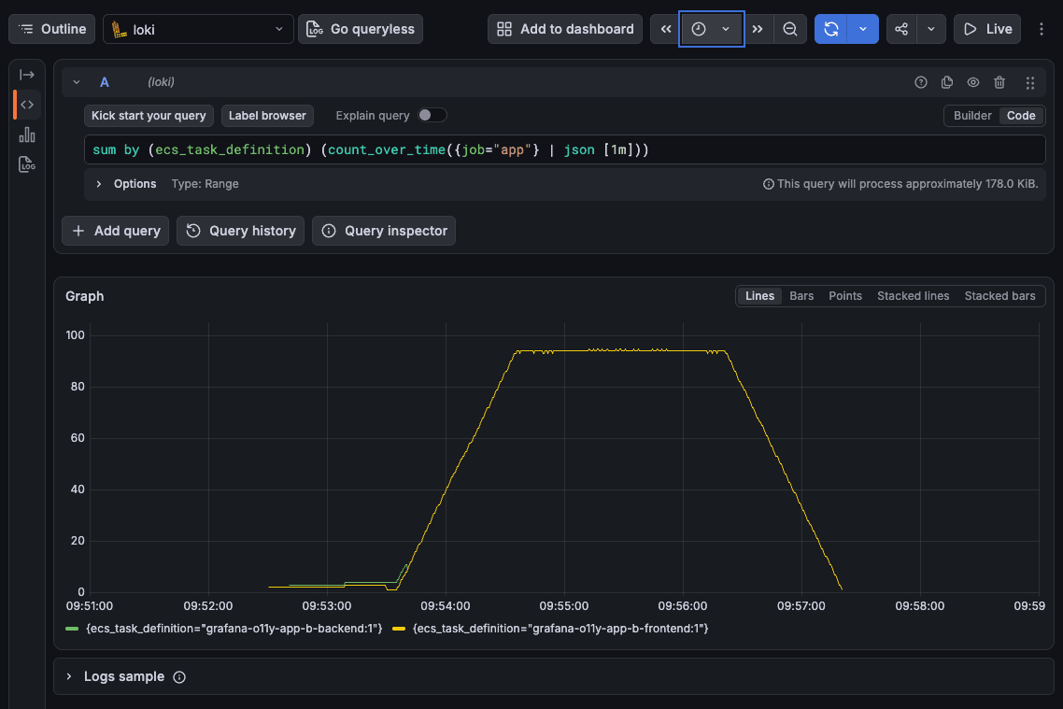Duplicate query A
The width and height of the screenshot is (1063, 709).
[947, 82]
